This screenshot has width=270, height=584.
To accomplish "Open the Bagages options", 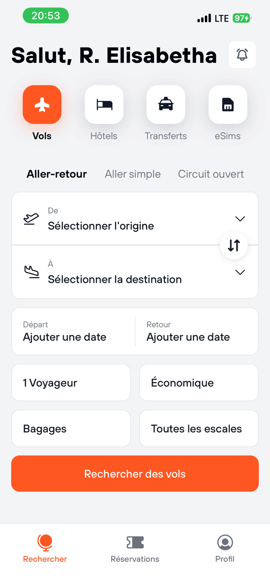I will 71,428.
